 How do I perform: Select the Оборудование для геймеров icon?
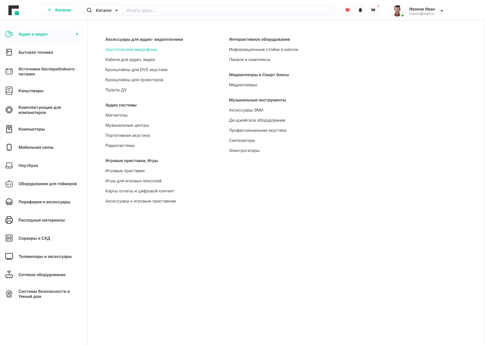click(x=9, y=184)
